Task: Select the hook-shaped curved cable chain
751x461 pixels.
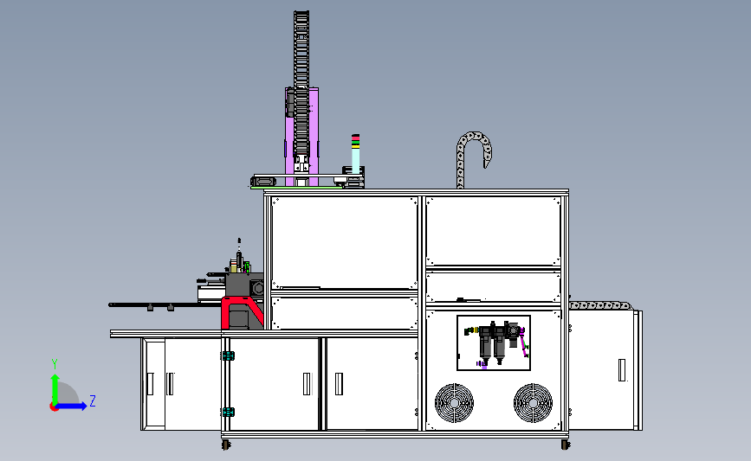Action: click(x=473, y=159)
